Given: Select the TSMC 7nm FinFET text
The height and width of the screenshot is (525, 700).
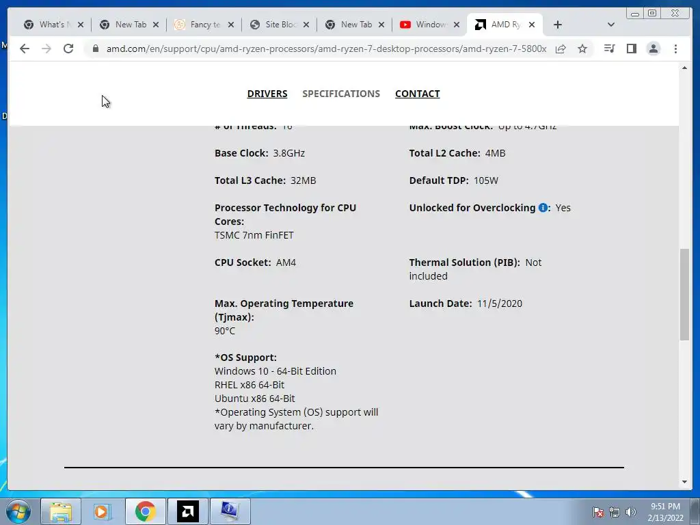Looking at the screenshot, I should pyautogui.click(x=254, y=235).
